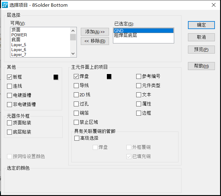Viewport: 221px width, 196px height.
Task: Enable the 2D 线 checkbox
Action: click(x=76, y=95)
